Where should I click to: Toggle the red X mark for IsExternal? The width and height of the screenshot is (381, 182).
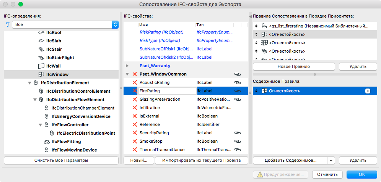point(135,116)
